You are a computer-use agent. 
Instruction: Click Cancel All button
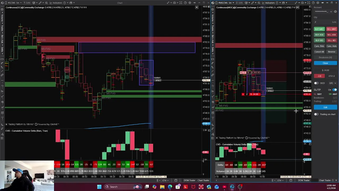319,52
